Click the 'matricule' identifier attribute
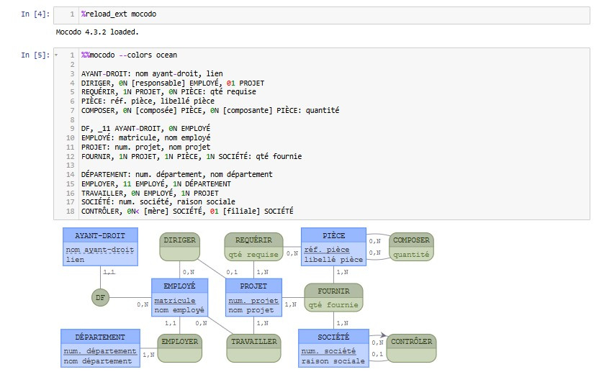This screenshot has height=372, width=599. click(x=174, y=301)
